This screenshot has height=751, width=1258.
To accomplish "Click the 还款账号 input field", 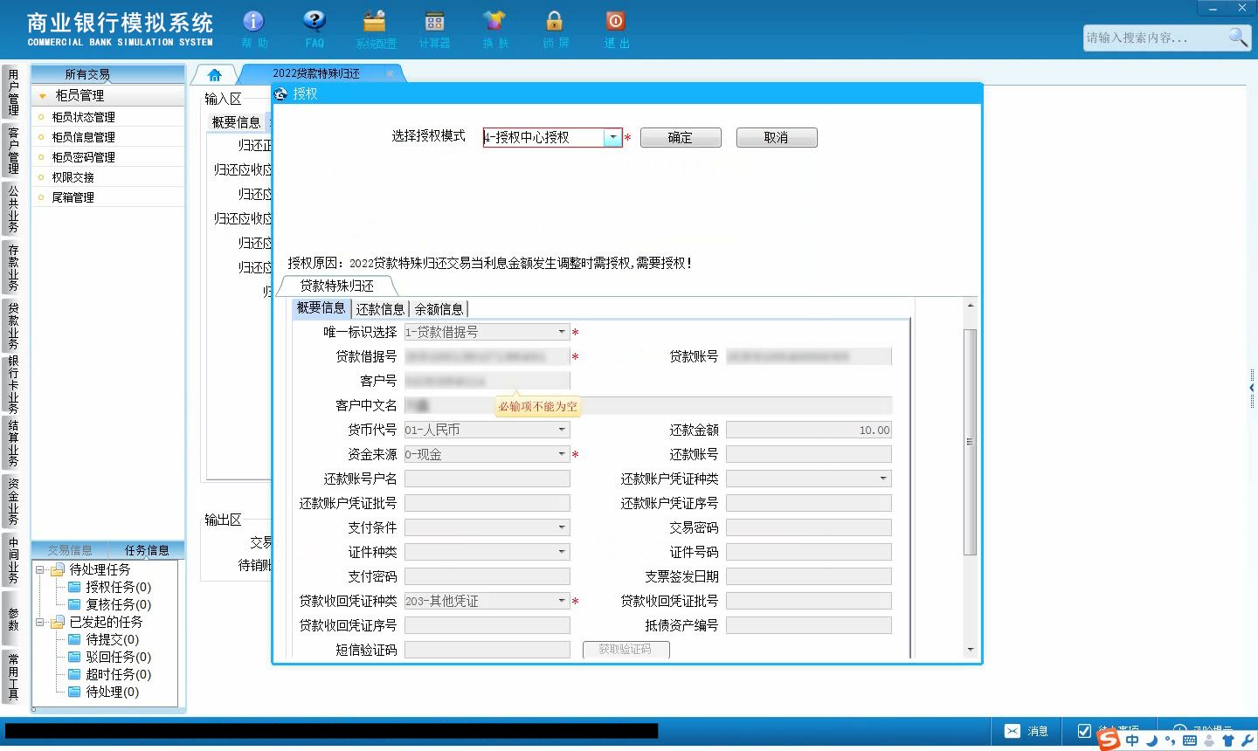I will point(809,454).
